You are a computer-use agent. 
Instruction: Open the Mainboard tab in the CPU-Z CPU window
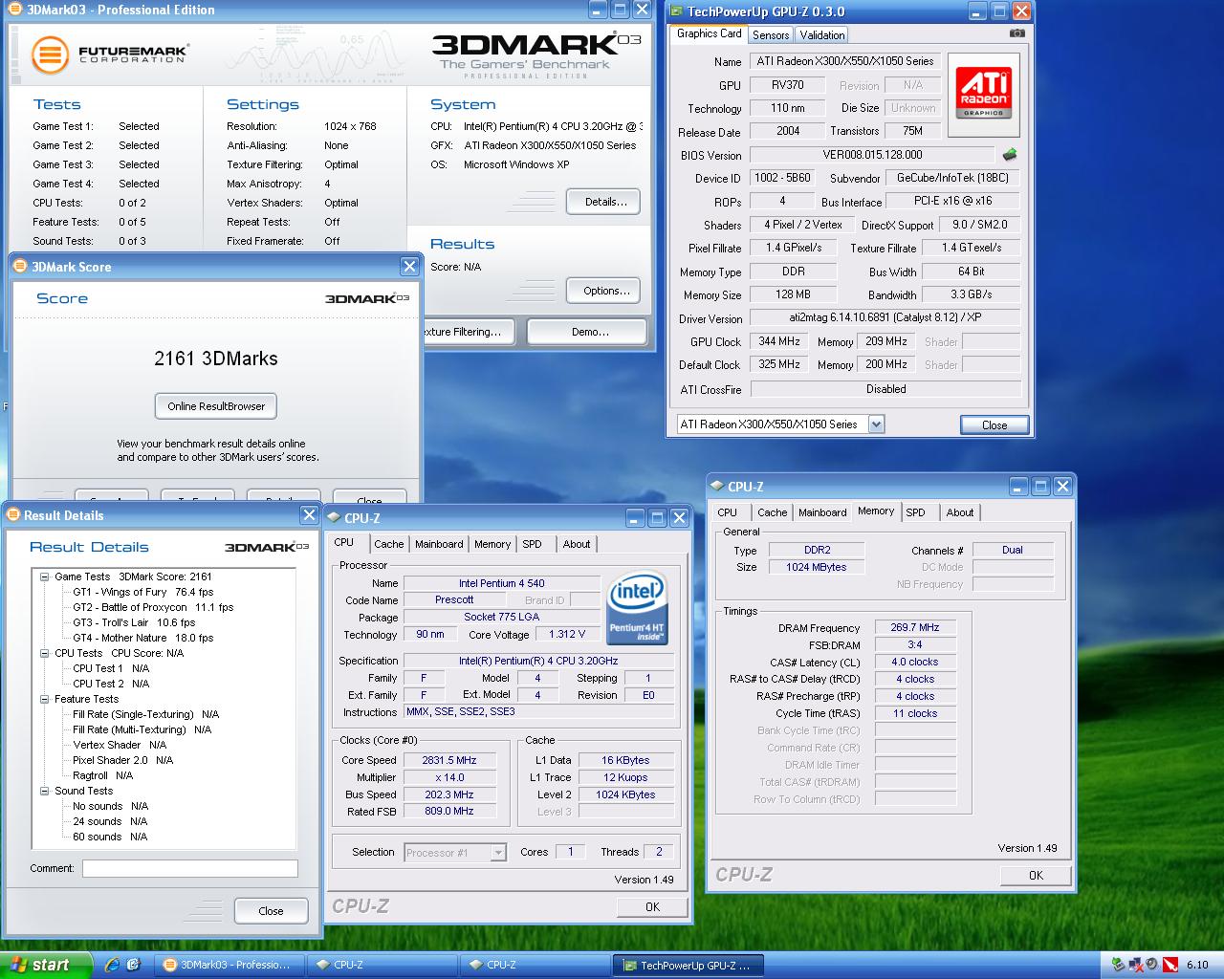pyautogui.click(x=439, y=544)
